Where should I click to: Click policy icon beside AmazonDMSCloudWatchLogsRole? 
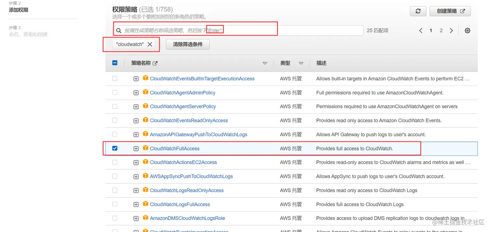pos(145,218)
